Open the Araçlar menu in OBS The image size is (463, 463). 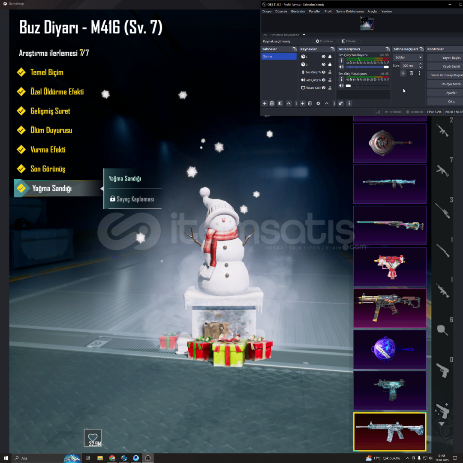tap(373, 11)
